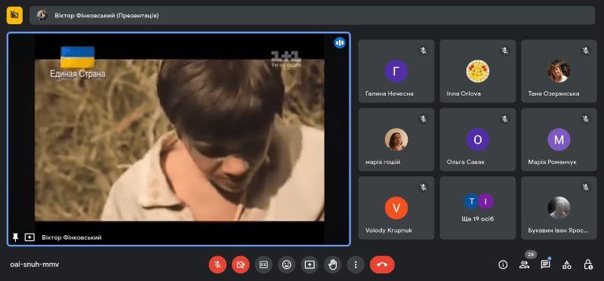Image resolution: width=604 pixels, height=281 pixels.
Task: Select Галина Нечесна participant tile
Action: coord(396,71)
